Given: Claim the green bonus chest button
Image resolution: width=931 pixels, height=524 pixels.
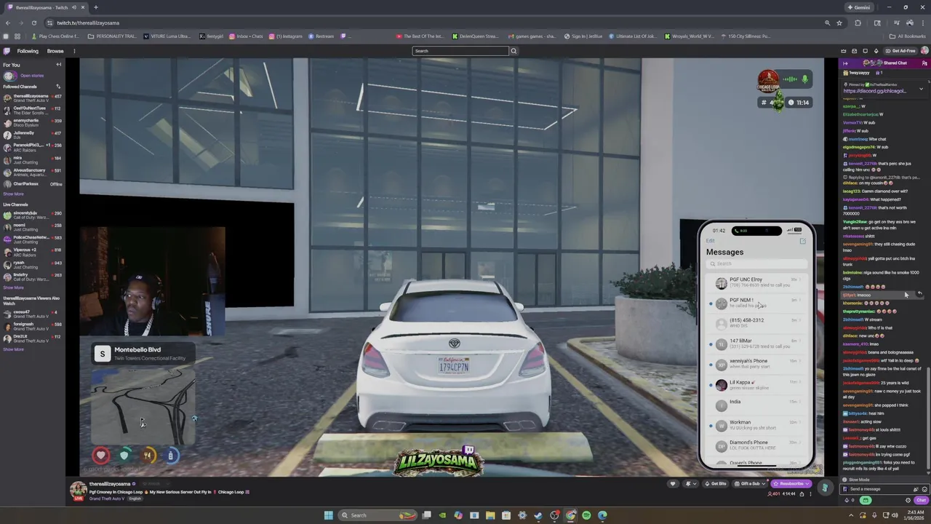Looking at the screenshot, I should pyautogui.click(x=865, y=500).
